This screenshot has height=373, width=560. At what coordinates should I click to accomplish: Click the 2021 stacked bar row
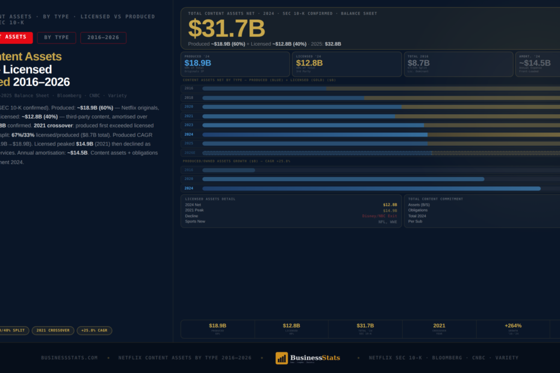pos(370,116)
